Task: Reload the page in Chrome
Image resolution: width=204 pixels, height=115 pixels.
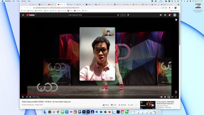Action: pyautogui.click(x=28, y=8)
